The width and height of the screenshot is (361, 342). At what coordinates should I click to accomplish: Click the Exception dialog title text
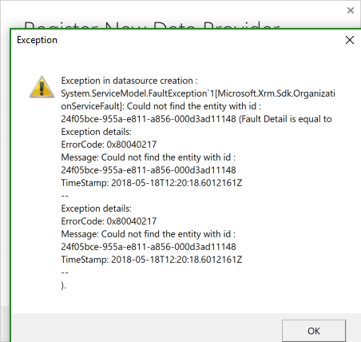pos(37,40)
